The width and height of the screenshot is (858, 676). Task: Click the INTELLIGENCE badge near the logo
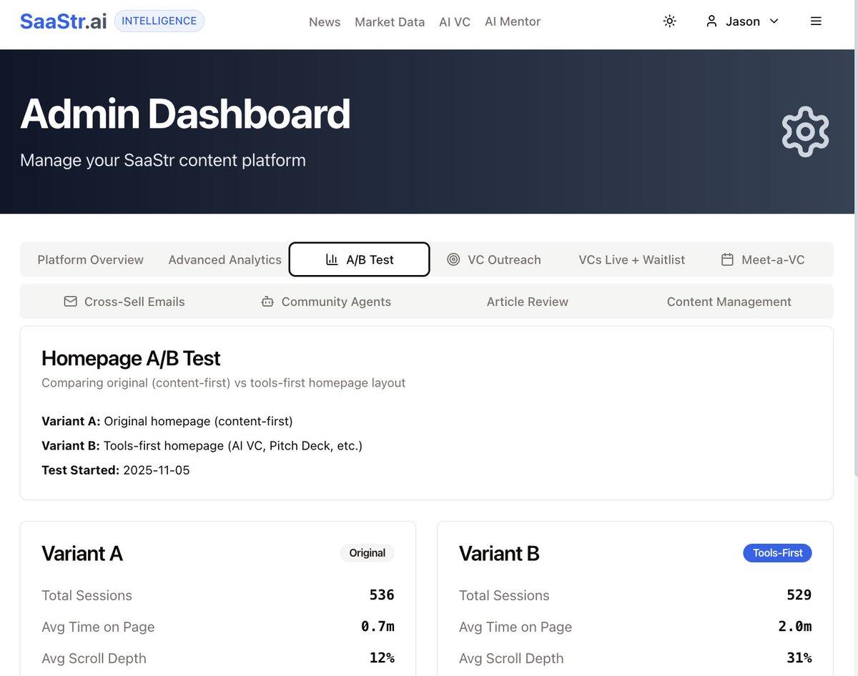tap(159, 20)
